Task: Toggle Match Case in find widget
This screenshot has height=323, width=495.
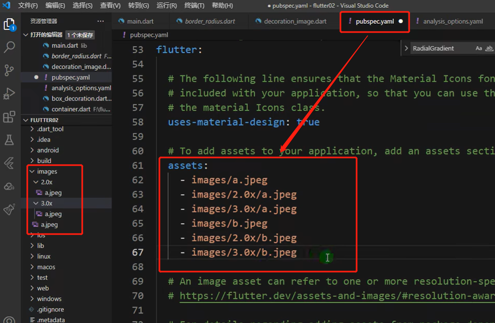Action: pos(479,48)
